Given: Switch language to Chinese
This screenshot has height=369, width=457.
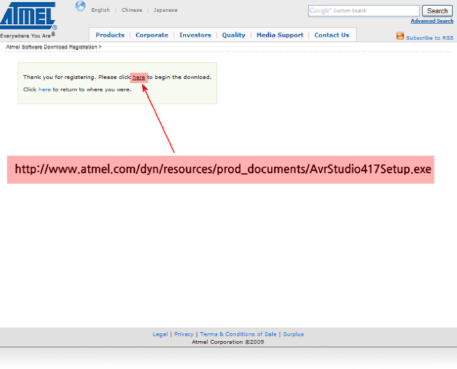Looking at the screenshot, I should (131, 10).
